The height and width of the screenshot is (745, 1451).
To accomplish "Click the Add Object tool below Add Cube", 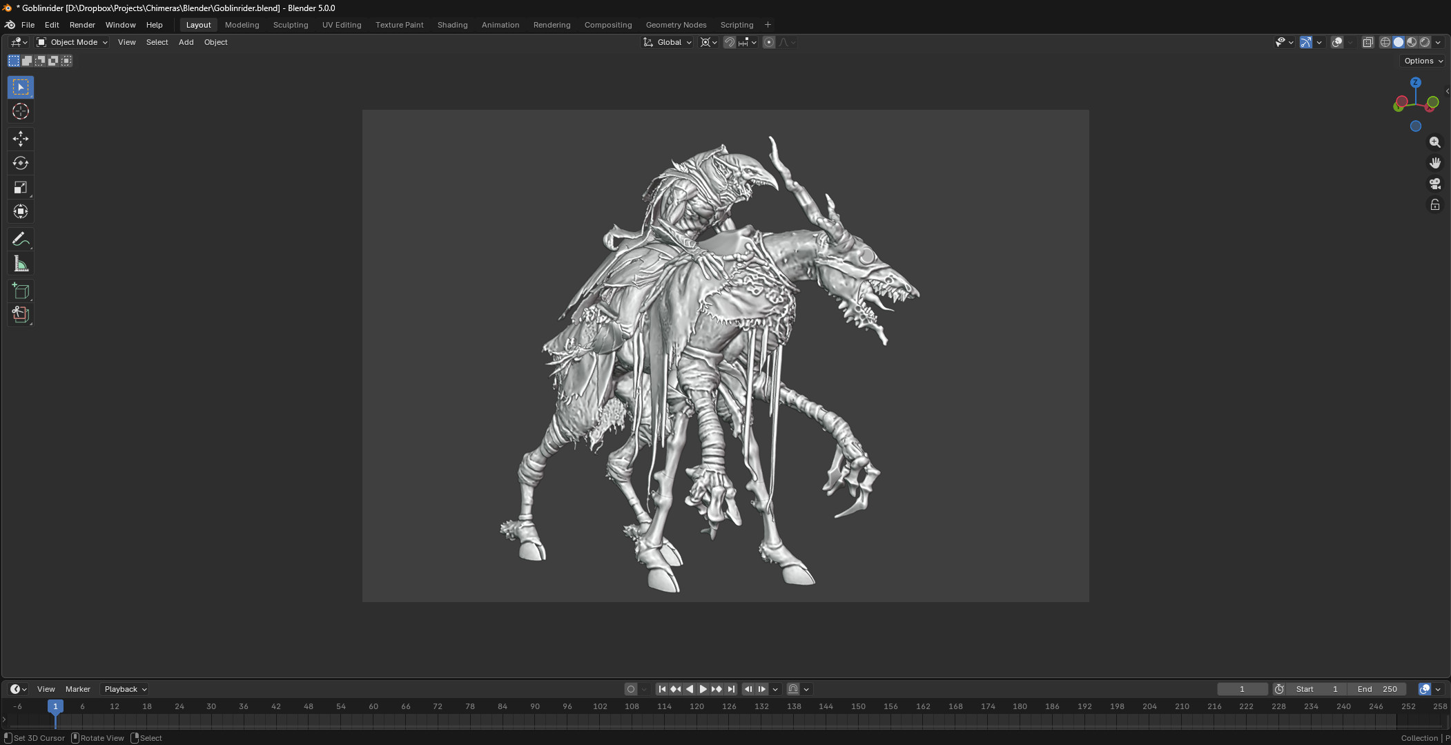I will click(21, 315).
